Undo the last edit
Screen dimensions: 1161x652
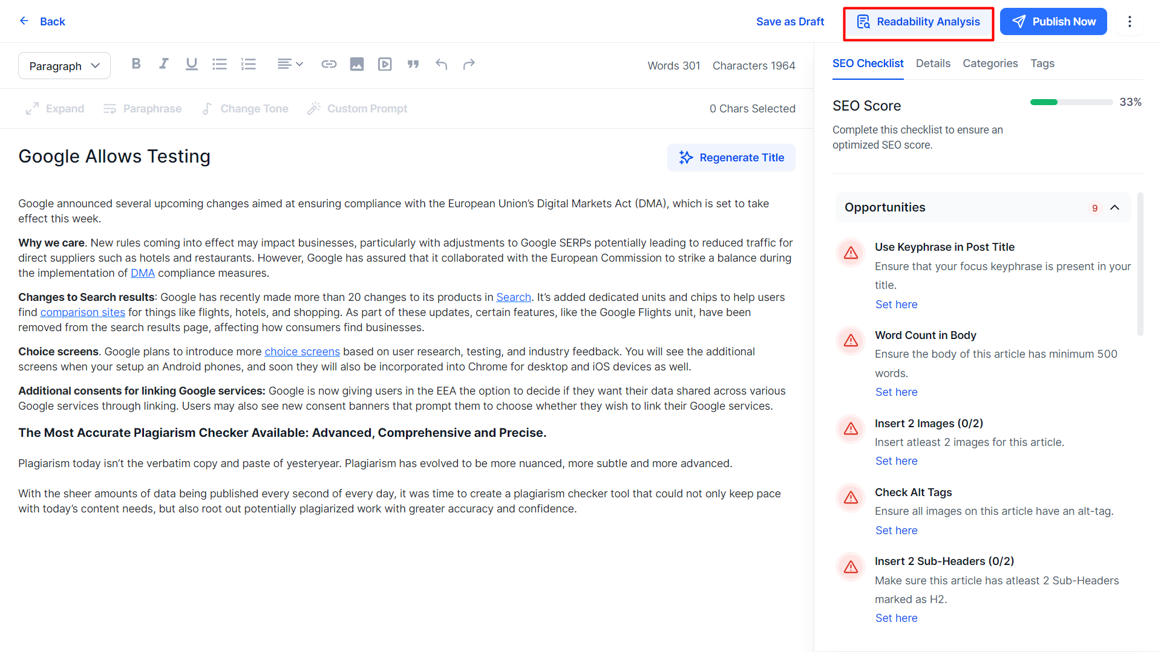(x=442, y=64)
